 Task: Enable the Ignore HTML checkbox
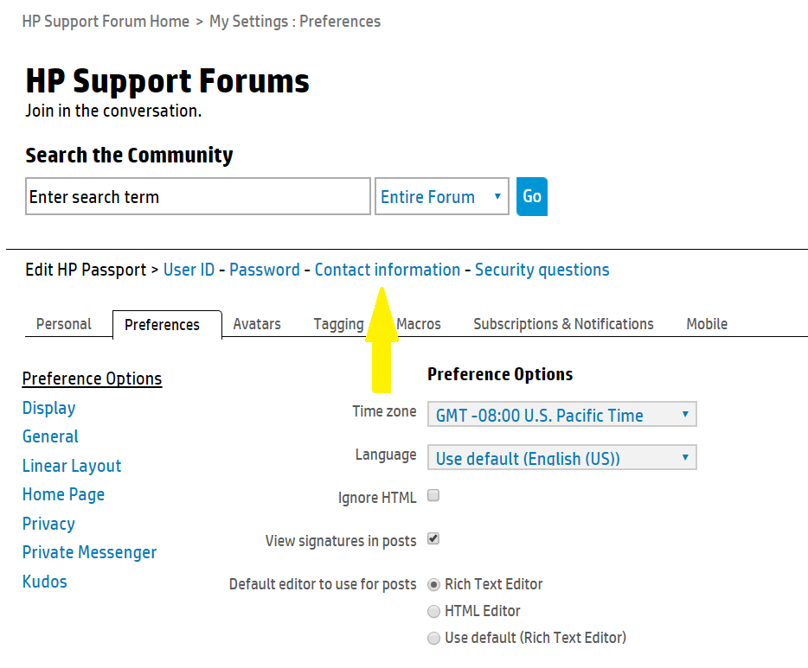(x=433, y=496)
